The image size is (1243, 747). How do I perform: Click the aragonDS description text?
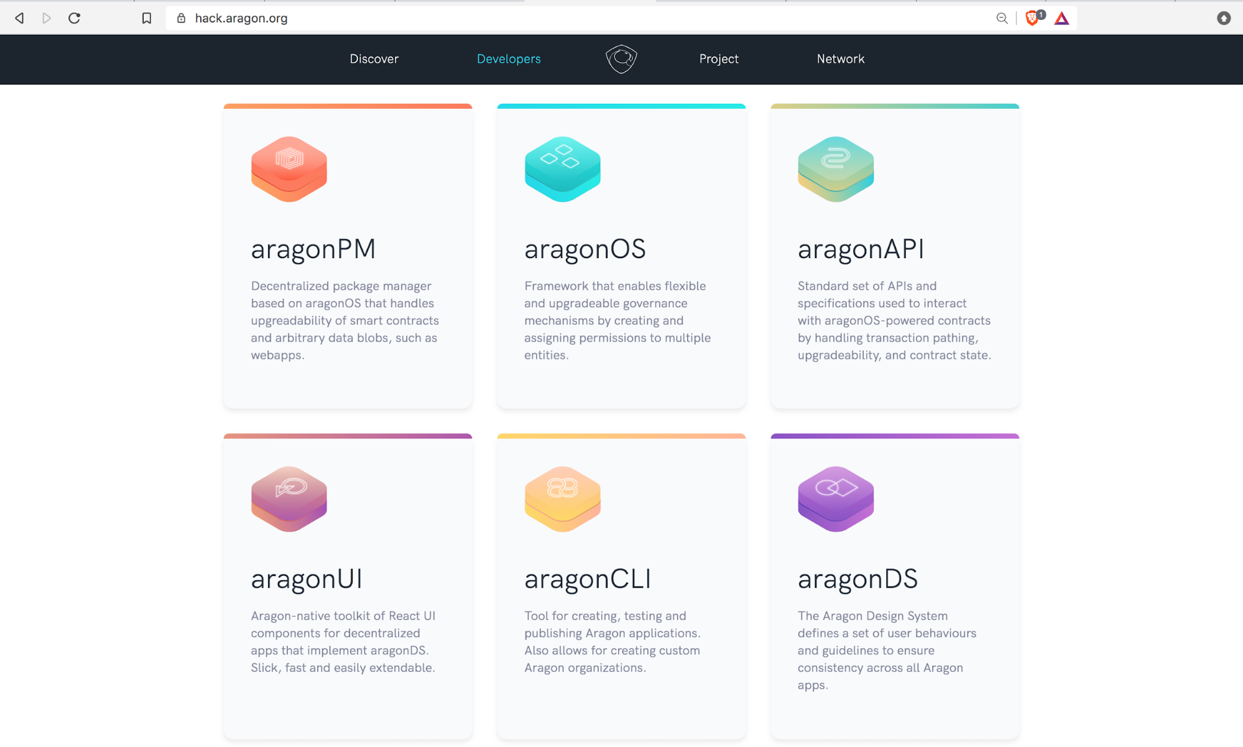pyautogui.click(x=887, y=650)
